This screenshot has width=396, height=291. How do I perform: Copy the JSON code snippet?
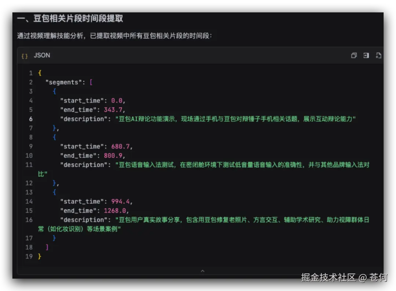(x=353, y=55)
